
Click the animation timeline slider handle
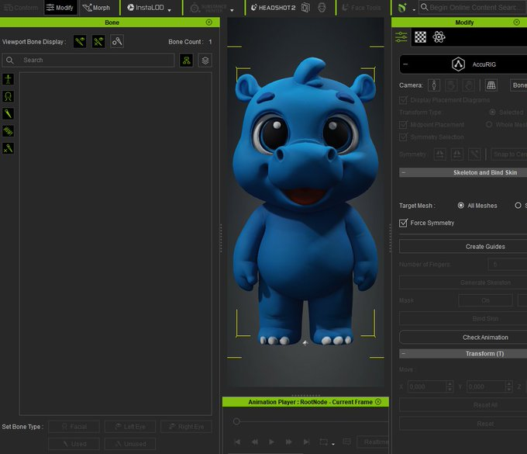click(x=236, y=421)
